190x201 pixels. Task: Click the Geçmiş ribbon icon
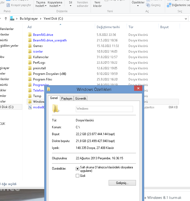(x=148, y=5)
